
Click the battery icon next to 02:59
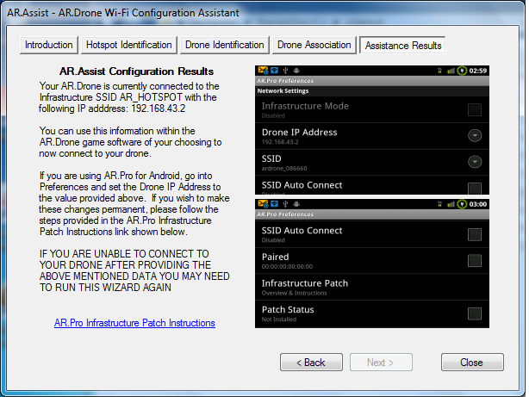pyautogui.click(x=462, y=71)
